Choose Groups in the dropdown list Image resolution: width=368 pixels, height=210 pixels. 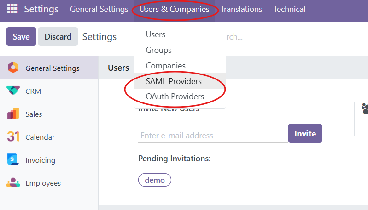pos(159,50)
